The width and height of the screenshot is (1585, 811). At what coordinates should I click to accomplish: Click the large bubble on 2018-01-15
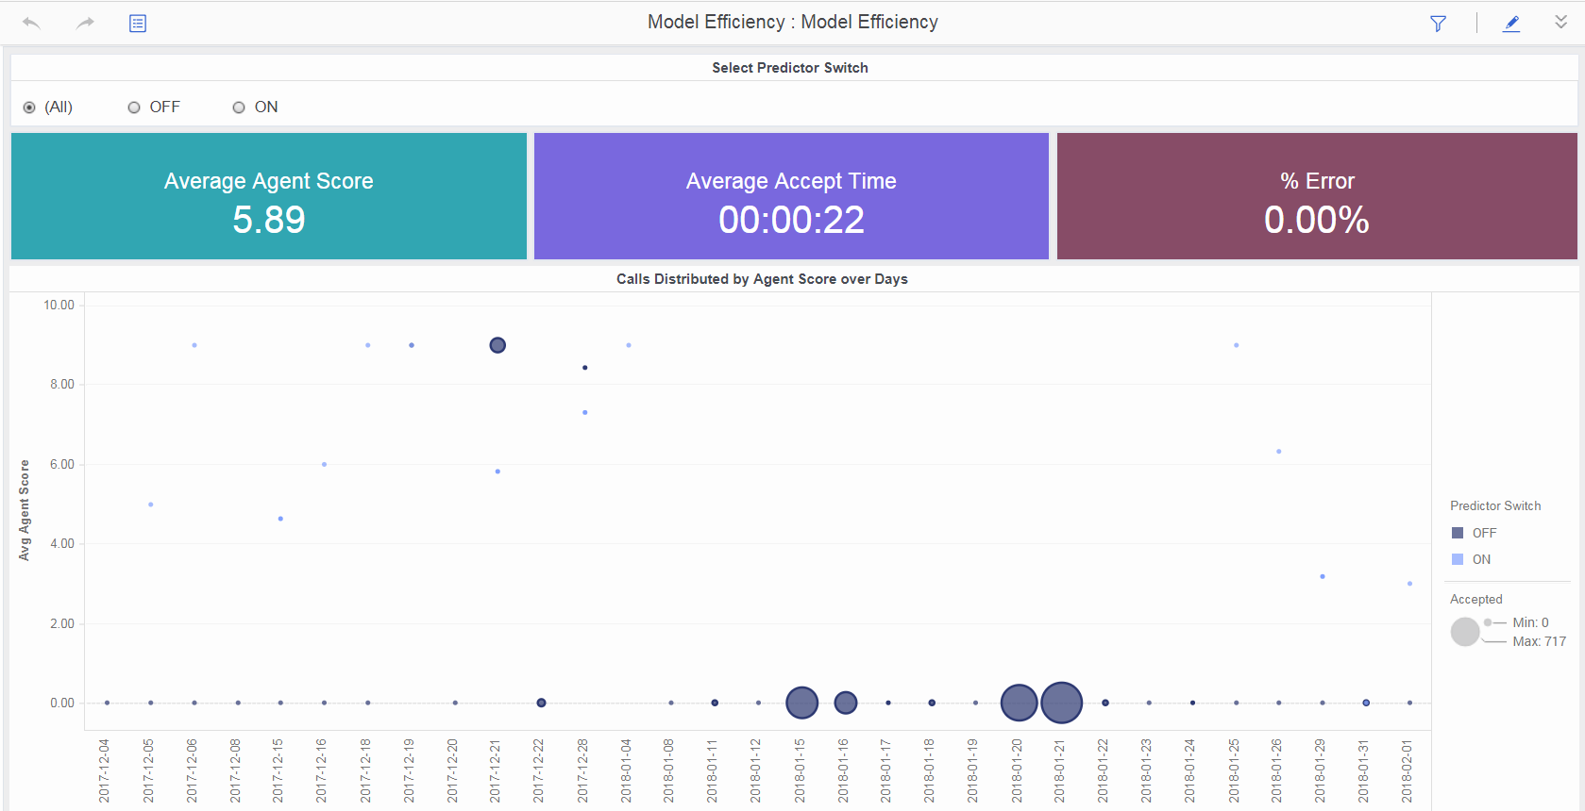point(801,703)
